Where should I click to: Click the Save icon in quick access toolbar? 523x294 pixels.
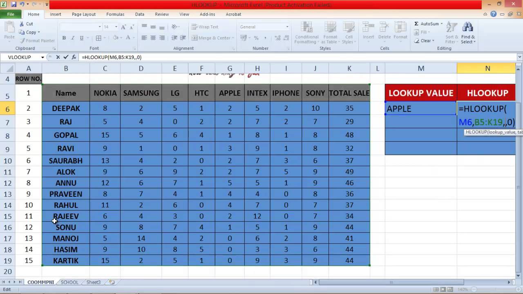tap(14, 5)
